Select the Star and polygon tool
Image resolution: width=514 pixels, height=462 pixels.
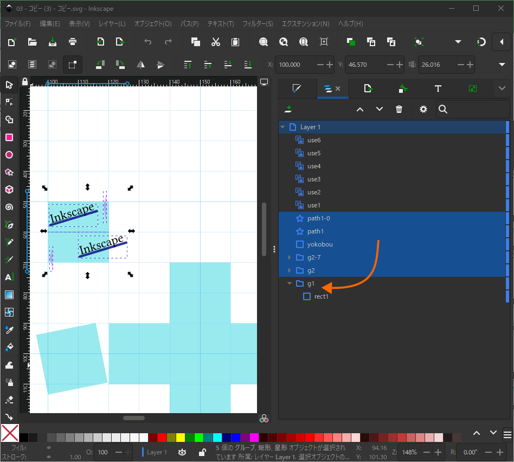click(9, 172)
